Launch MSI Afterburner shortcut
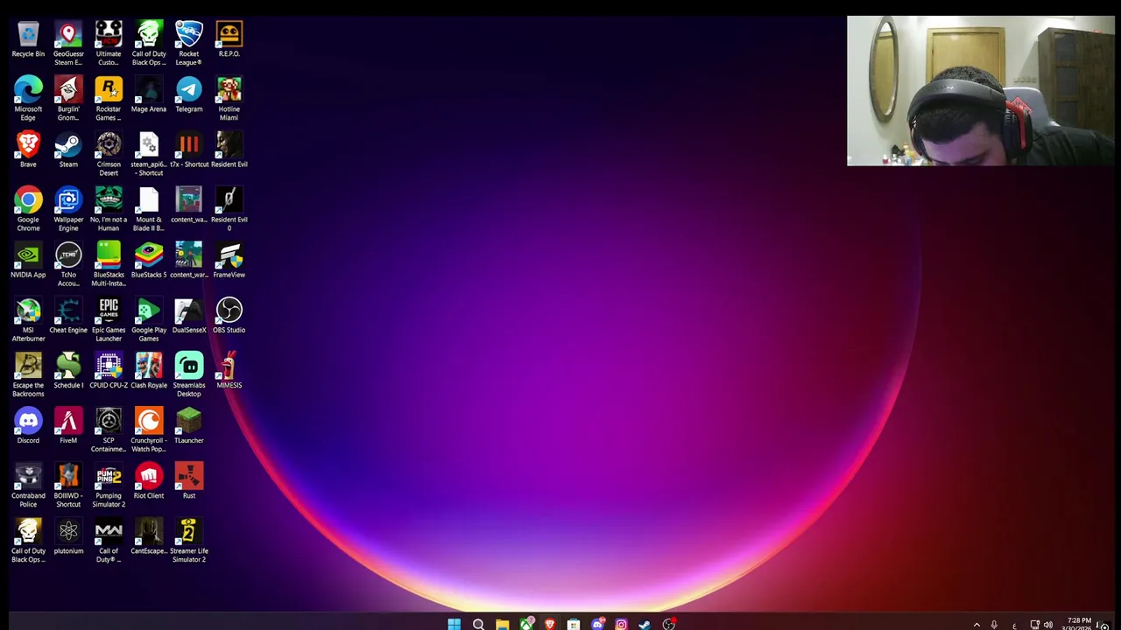The width and height of the screenshot is (1121, 630). [28, 319]
